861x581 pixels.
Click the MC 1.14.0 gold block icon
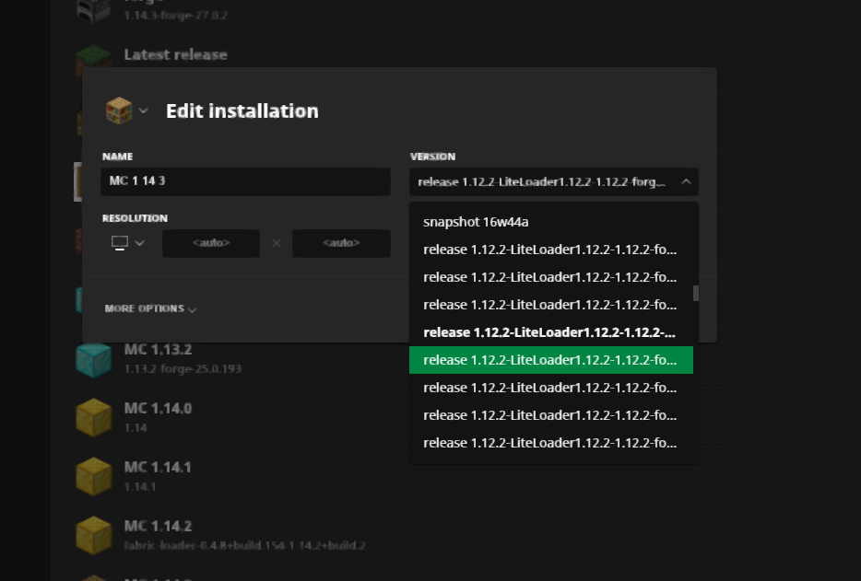pos(93,417)
